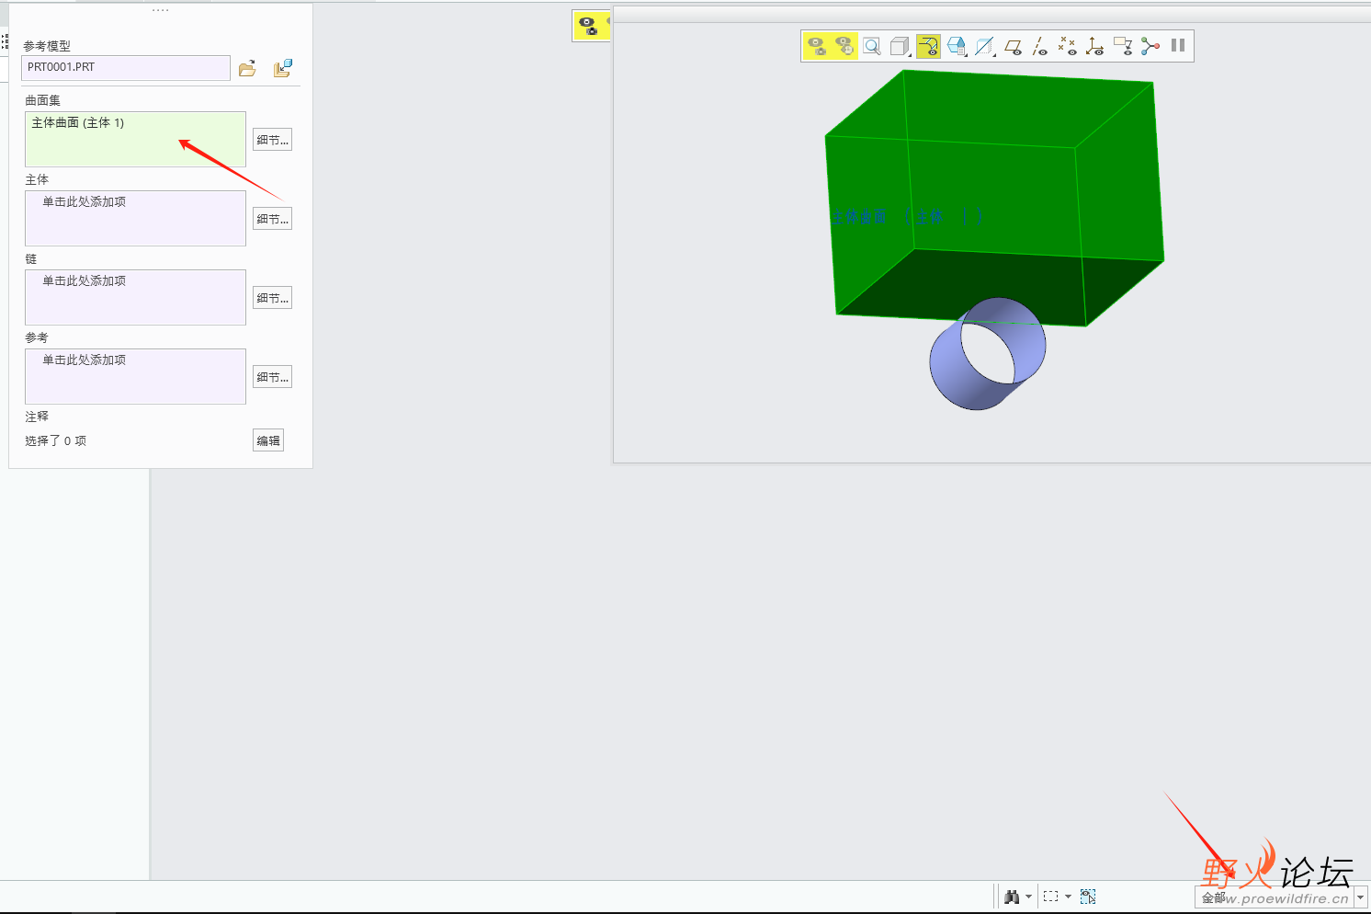This screenshot has height=914, width=1371.
Task: Click 细节 button next to 曲面集
Action: tap(272, 140)
